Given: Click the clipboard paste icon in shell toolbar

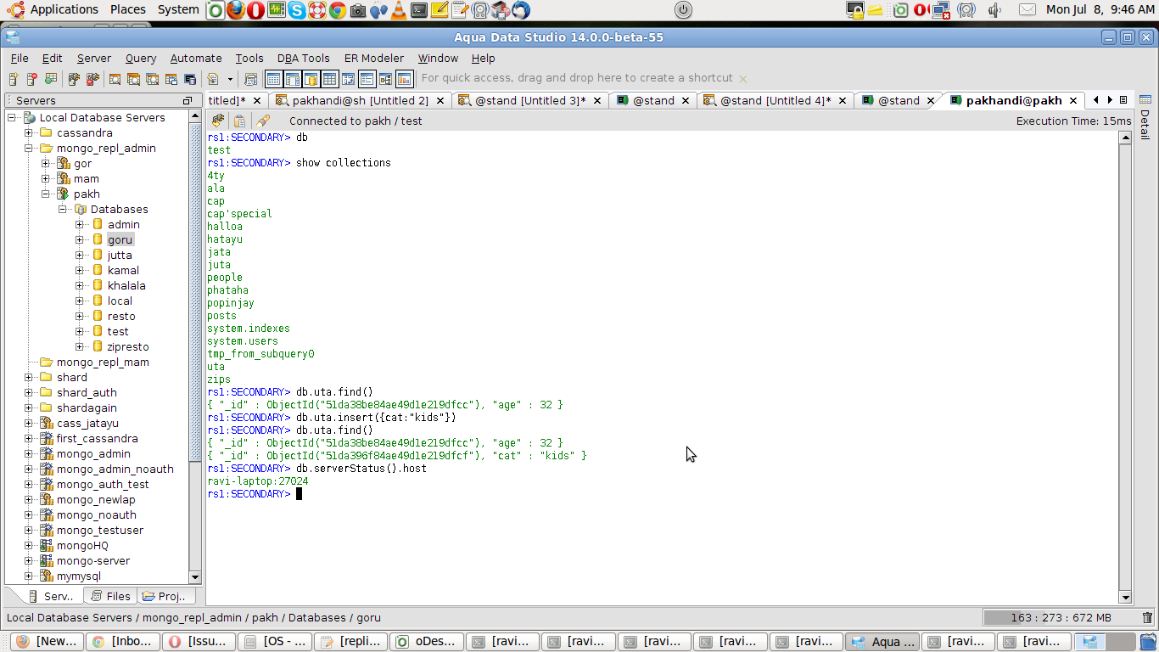Looking at the screenshot, I should pos(240,121).
